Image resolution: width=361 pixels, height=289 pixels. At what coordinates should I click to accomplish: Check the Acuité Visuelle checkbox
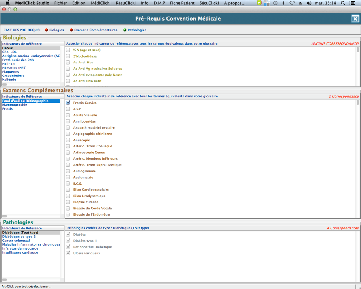[x=68, y=115]
